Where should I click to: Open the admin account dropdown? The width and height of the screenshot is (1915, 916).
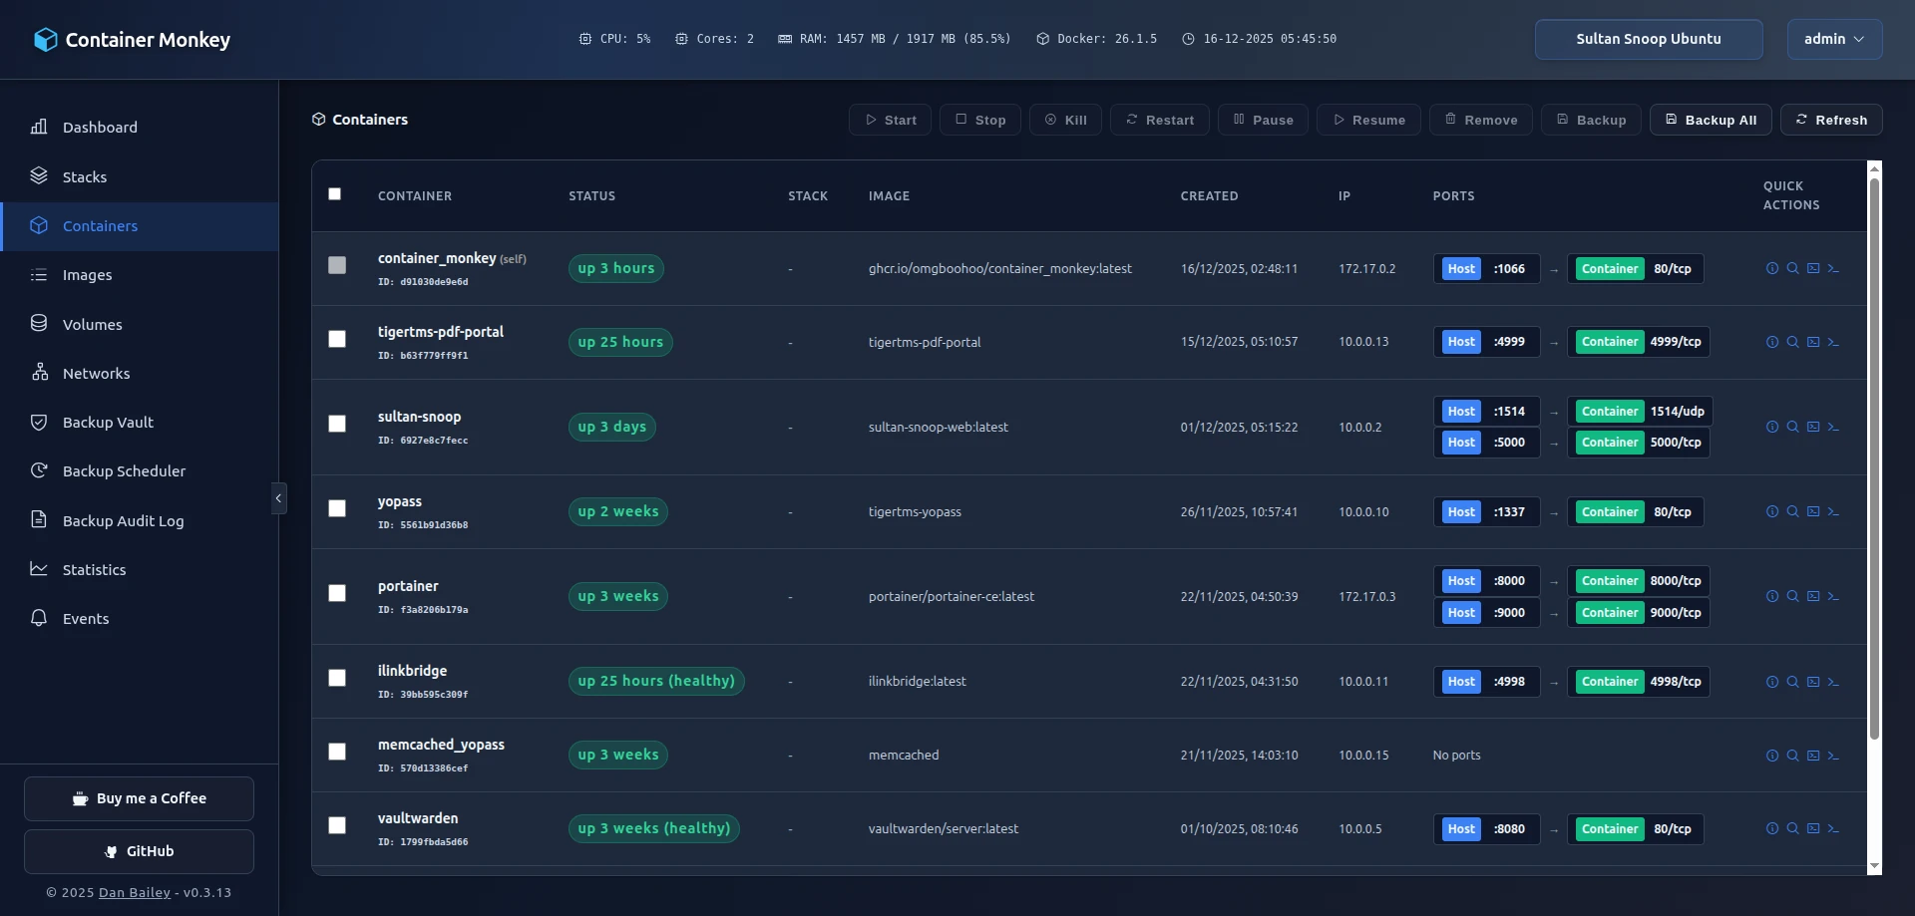[x=1833, y=39]
